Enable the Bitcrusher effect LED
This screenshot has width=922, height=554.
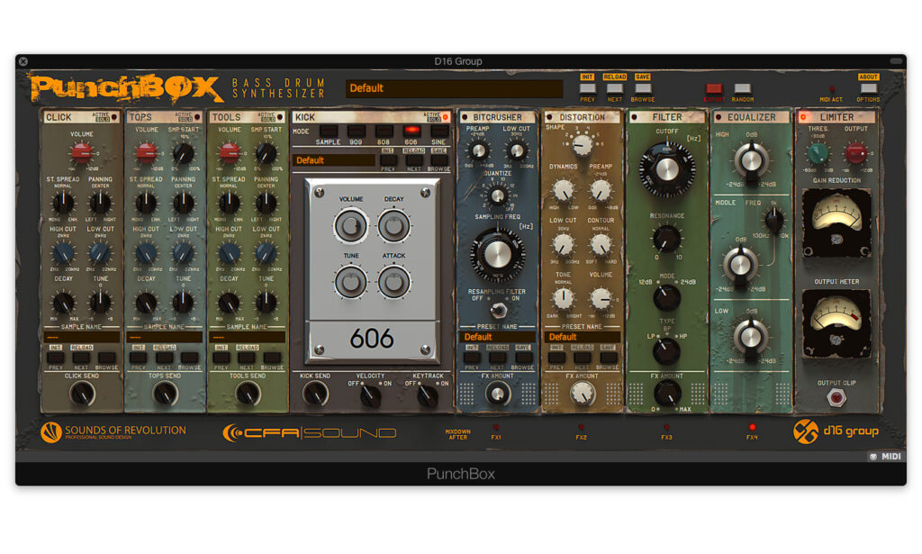(465, 118)
